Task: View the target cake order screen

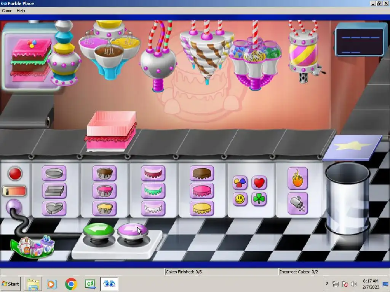Action: coord(30,59)
